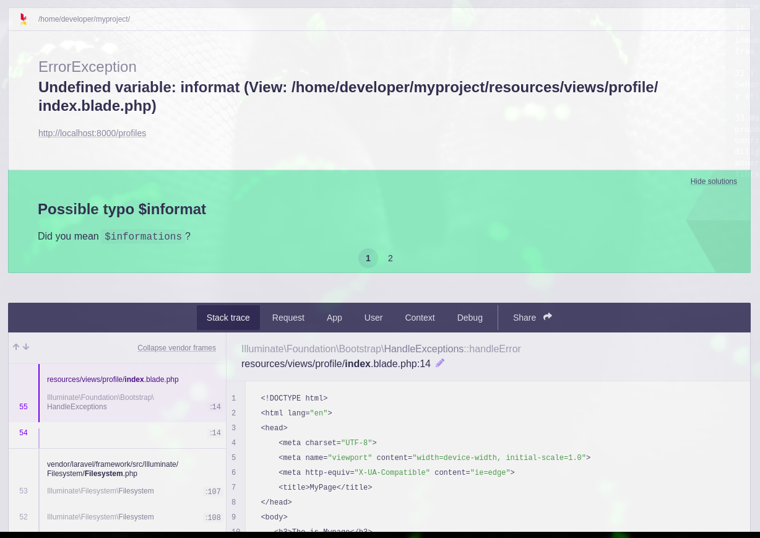Show the Debug tab
Screen dimensions: 760x538
470,318
